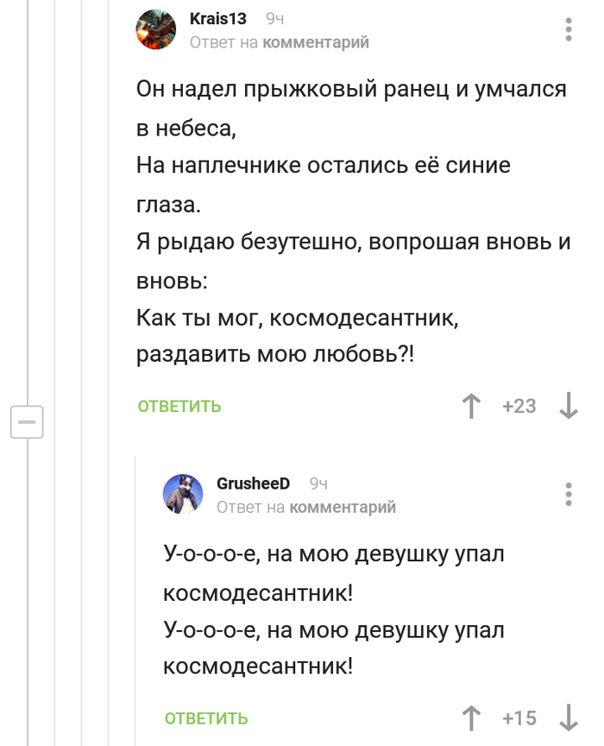Click the +15 rating count
604x746 pixels.
(x=519, y=718)
